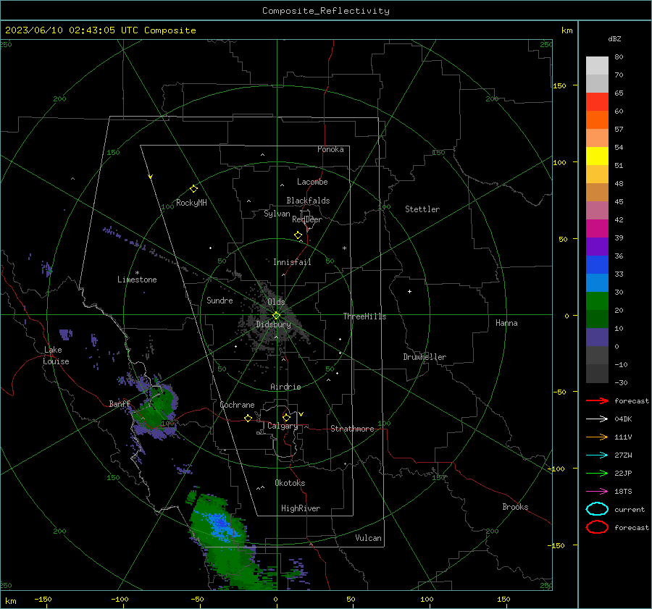Click the HighRiver label

(301, 508)
